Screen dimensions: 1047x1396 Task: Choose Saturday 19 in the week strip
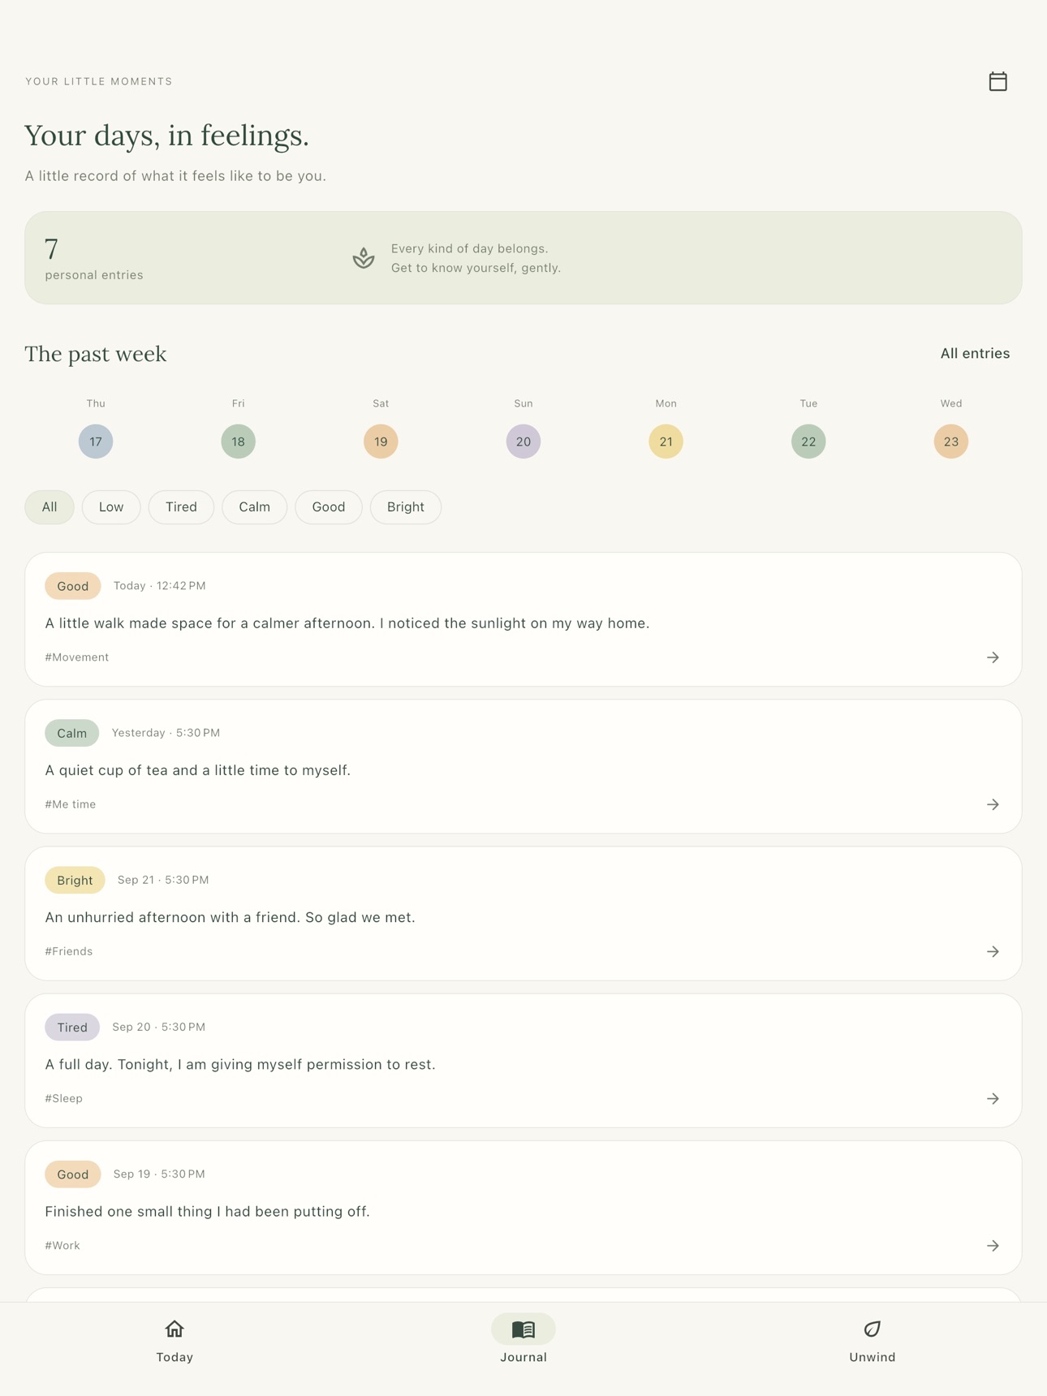click(381, 442)
